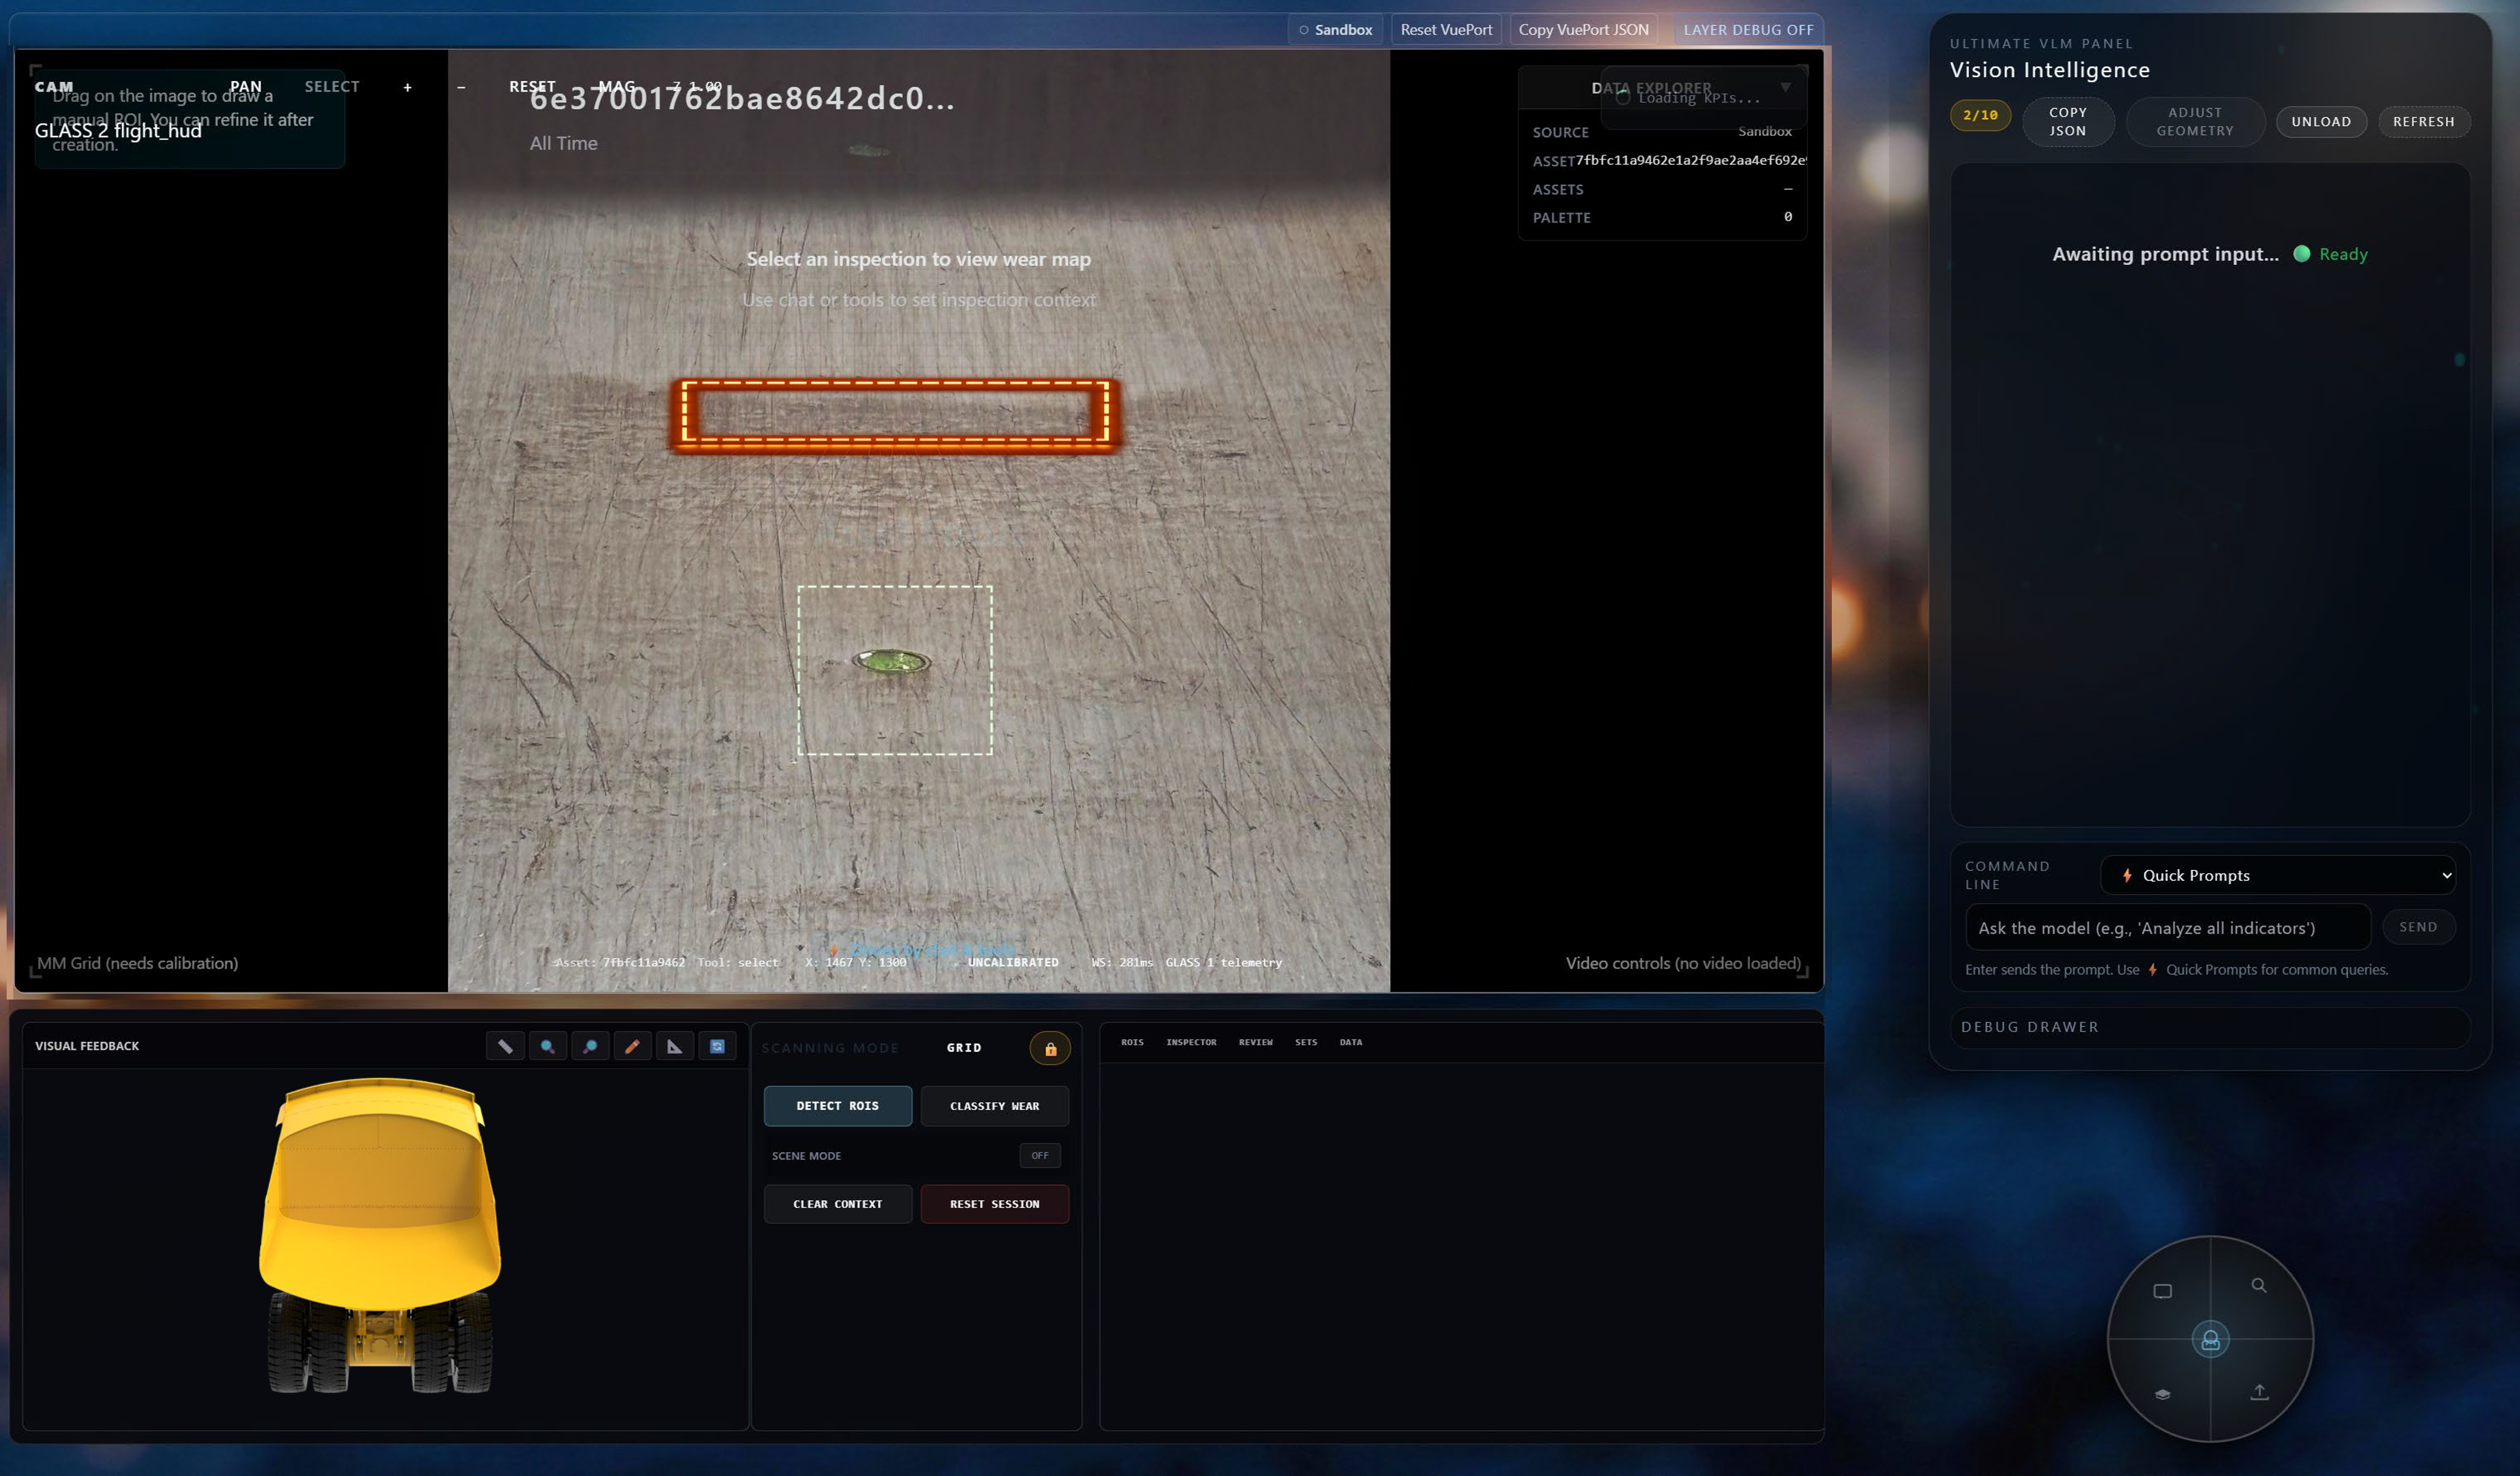Open the search icon in the radial dial
The width and height of the screenshot is (2520, 1476).
point(2261,1286)
